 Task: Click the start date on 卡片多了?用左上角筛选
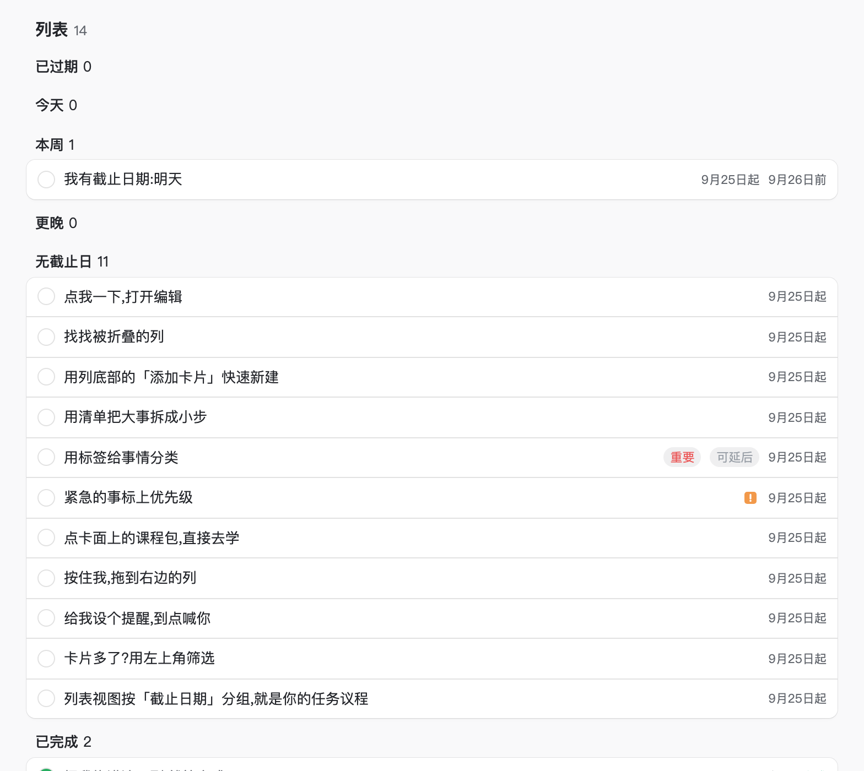[x=797, y=659]
